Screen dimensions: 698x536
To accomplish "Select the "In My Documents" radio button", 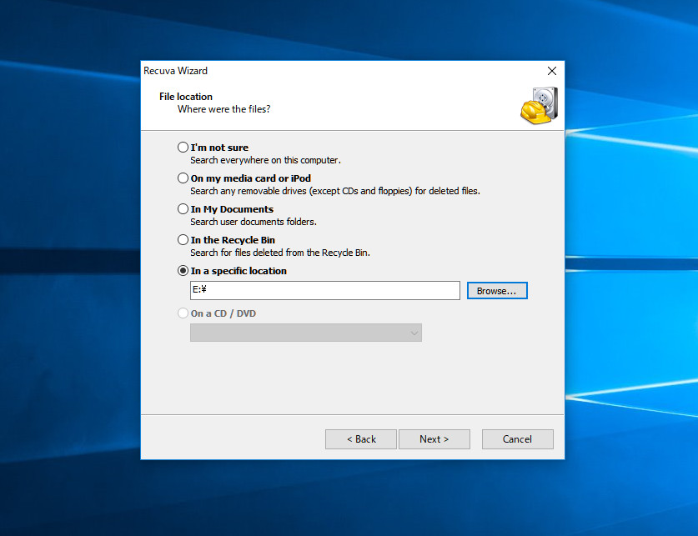I will point(183,209).
